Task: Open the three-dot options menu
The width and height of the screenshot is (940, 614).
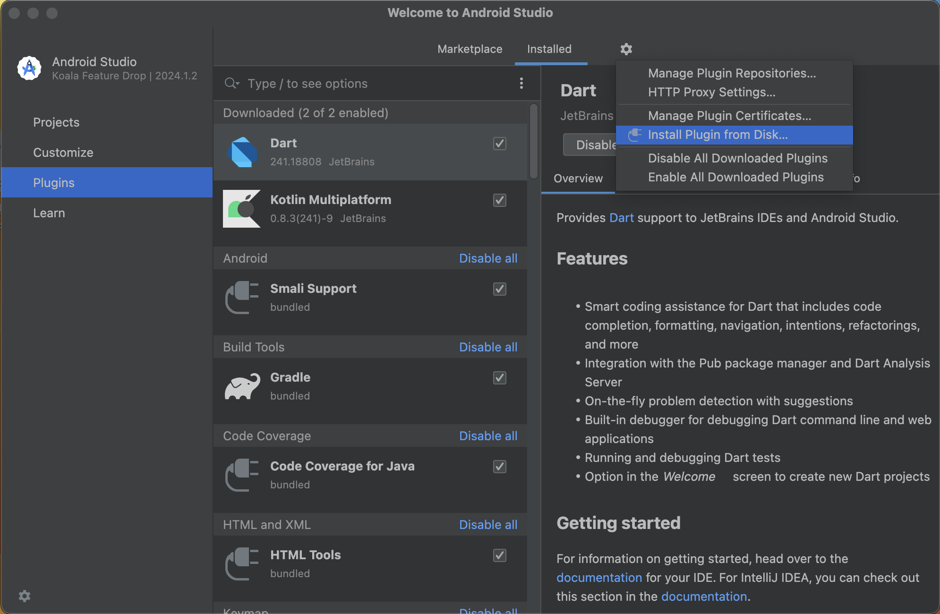Action: click(x=521, y=83)
